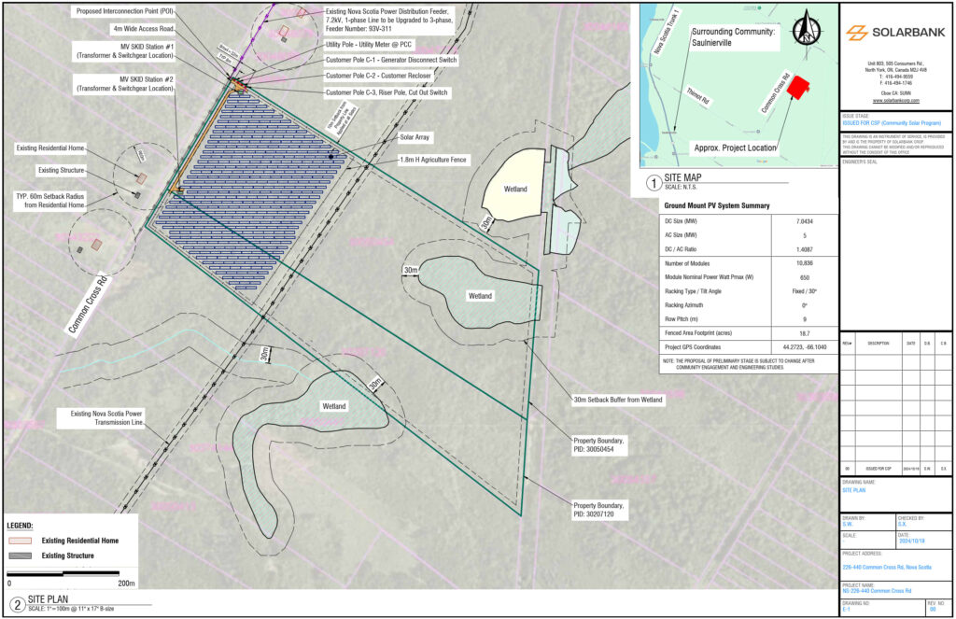Click the SITE PLAN title at bottom left

pyautogui.click(x=49, y=598)
